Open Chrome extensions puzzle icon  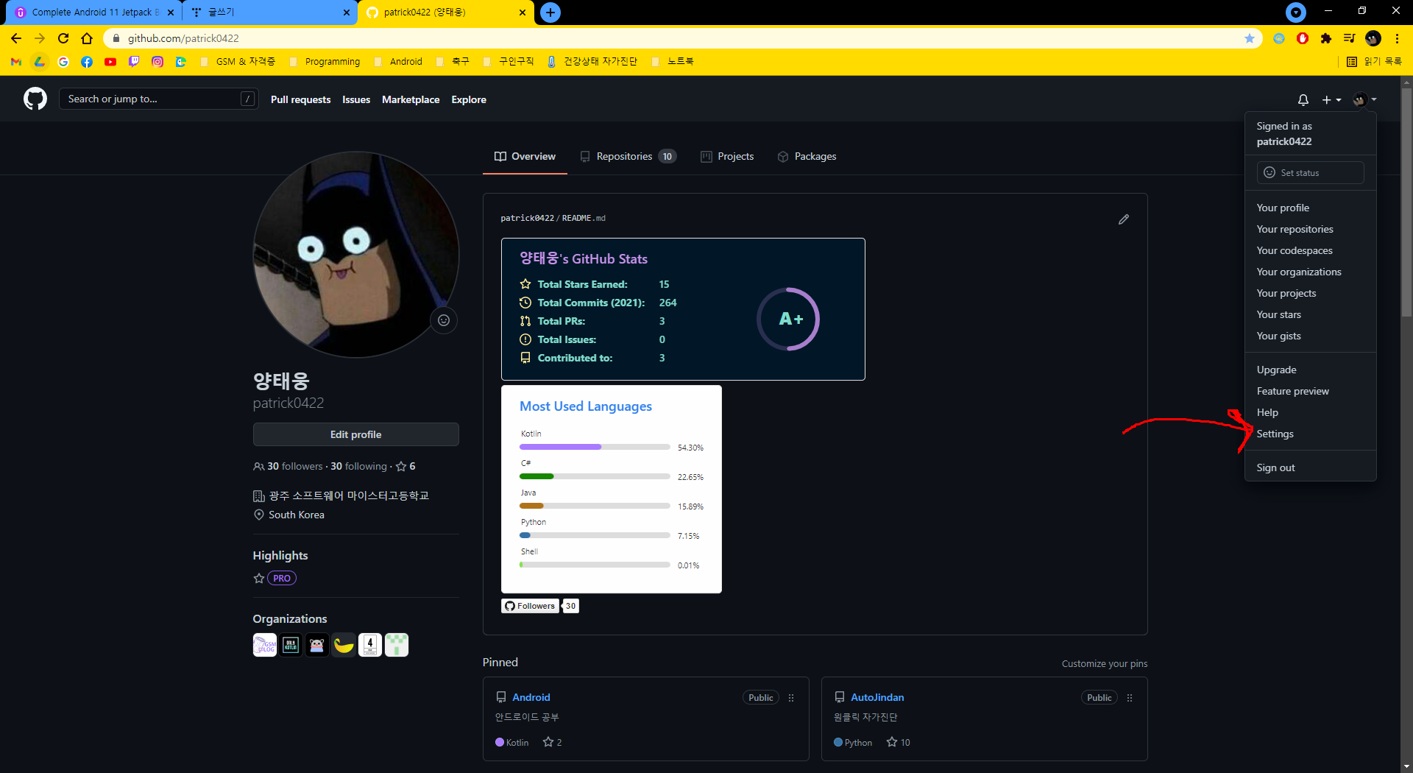(1325, 38)
